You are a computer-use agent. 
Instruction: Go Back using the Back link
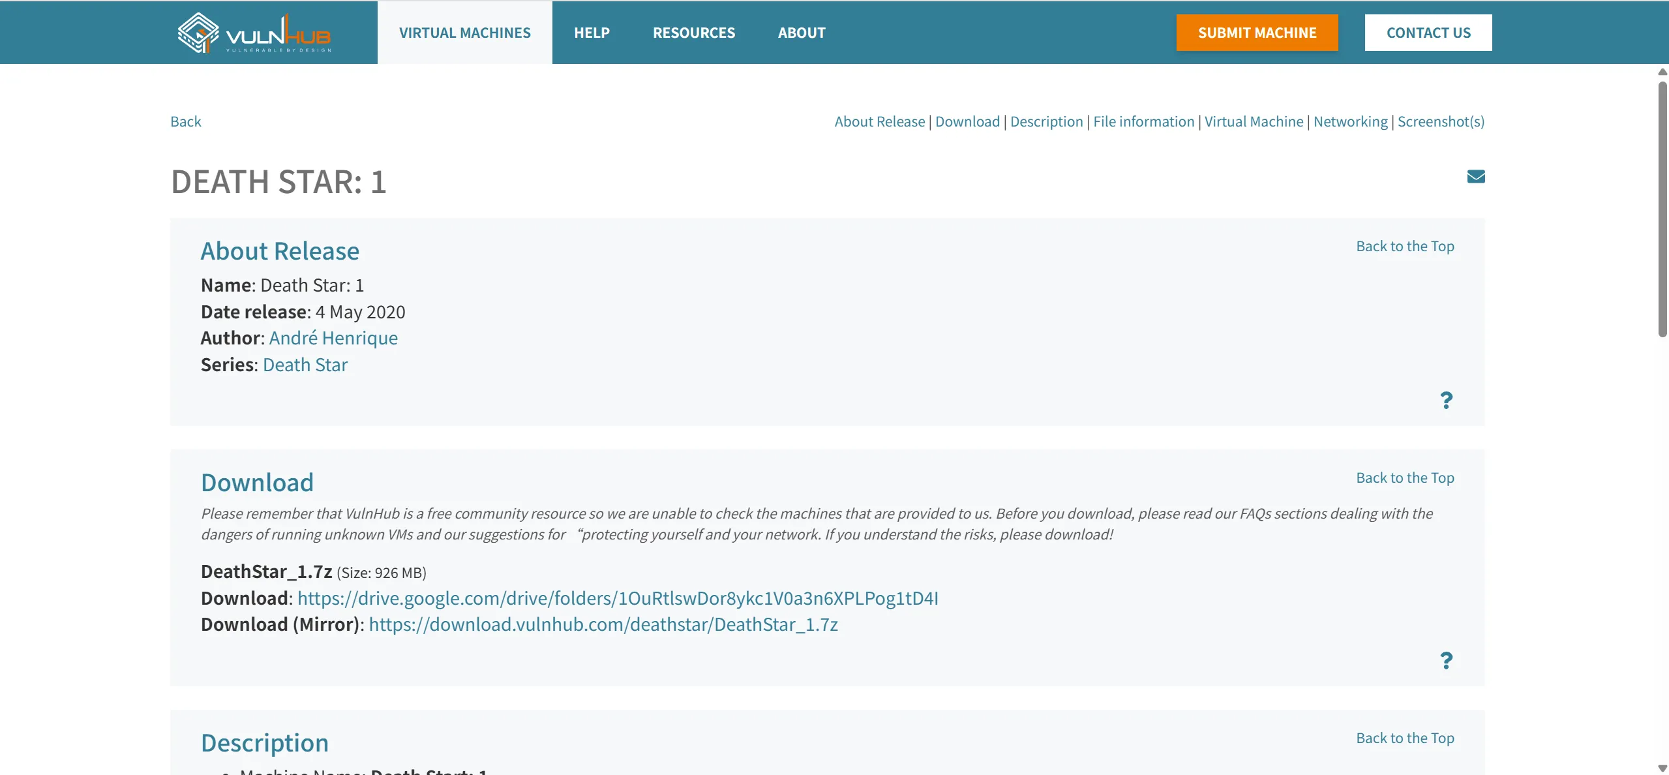coord(185,121)
